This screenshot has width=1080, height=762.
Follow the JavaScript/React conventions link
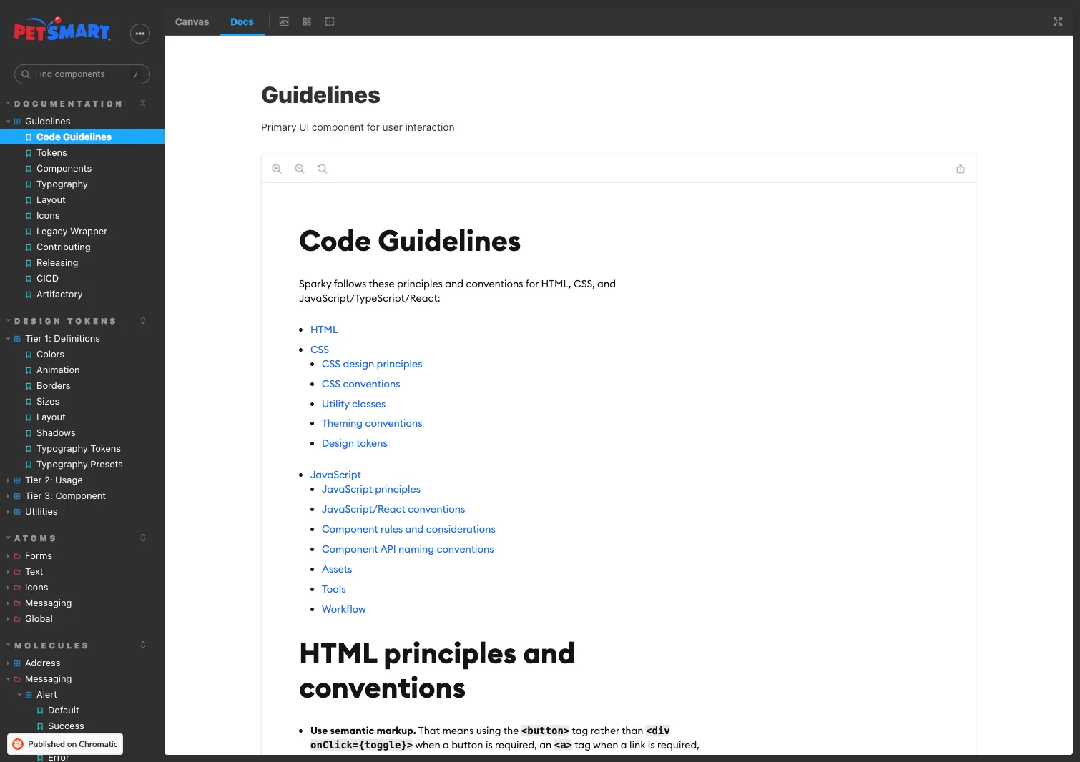coord(393,509)
